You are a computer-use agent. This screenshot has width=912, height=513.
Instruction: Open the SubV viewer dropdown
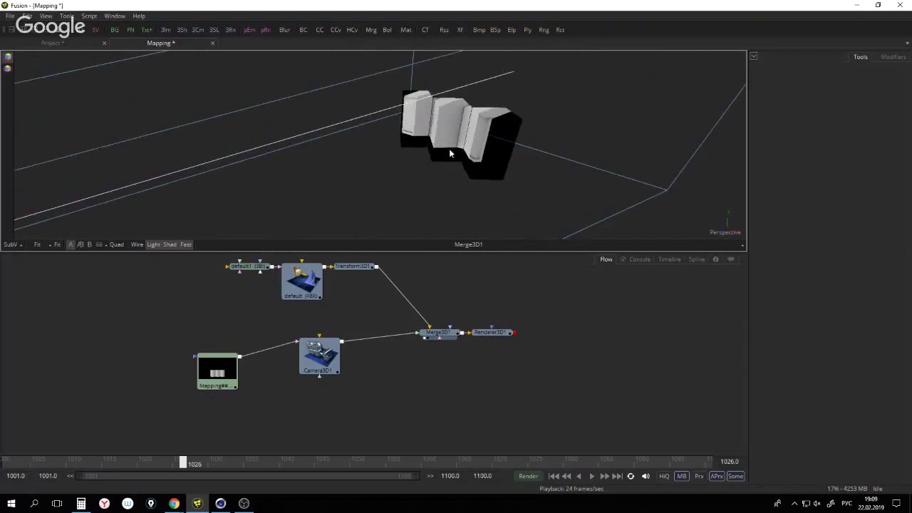(13, 244)
